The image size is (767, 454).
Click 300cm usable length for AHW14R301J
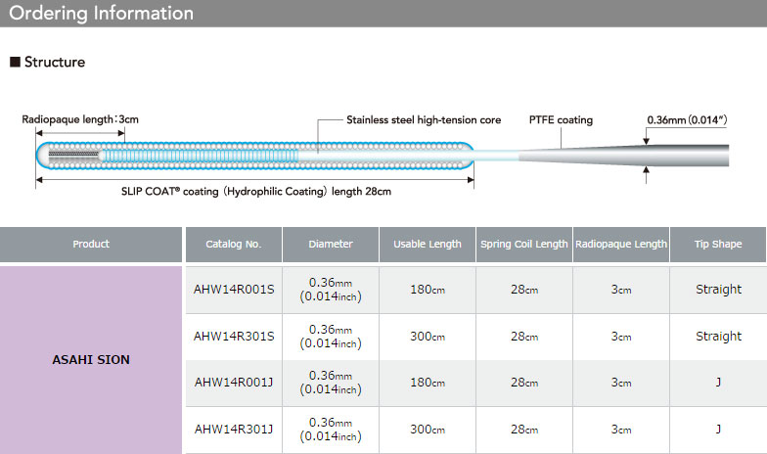(428, 430)
